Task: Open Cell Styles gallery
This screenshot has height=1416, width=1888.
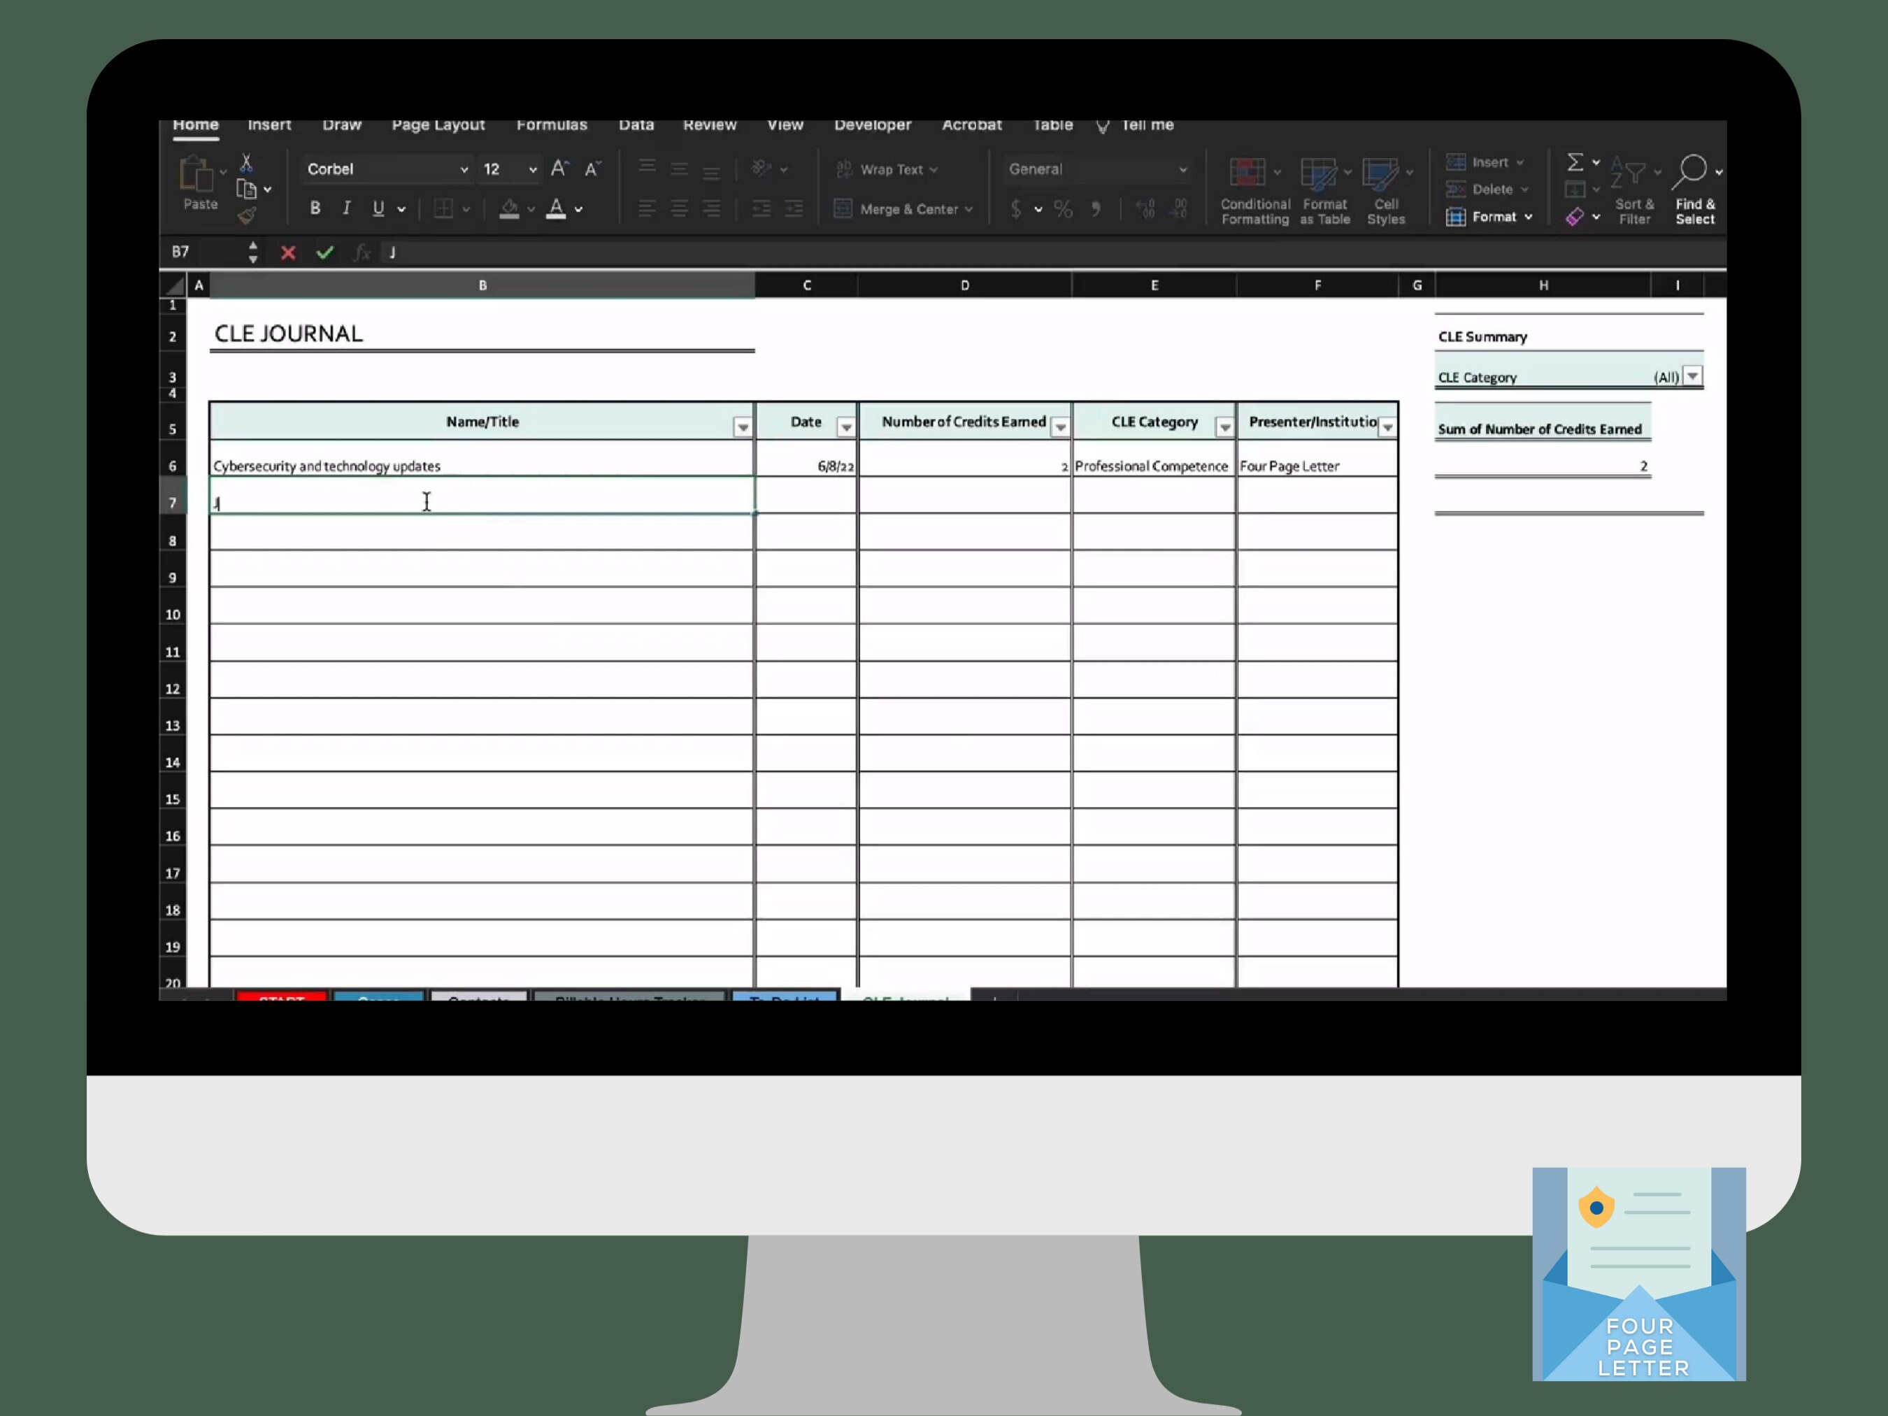Action: click(1385, 191)
